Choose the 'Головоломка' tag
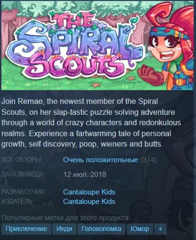This screenshot has width=196, height=240. tap(101, 229)
